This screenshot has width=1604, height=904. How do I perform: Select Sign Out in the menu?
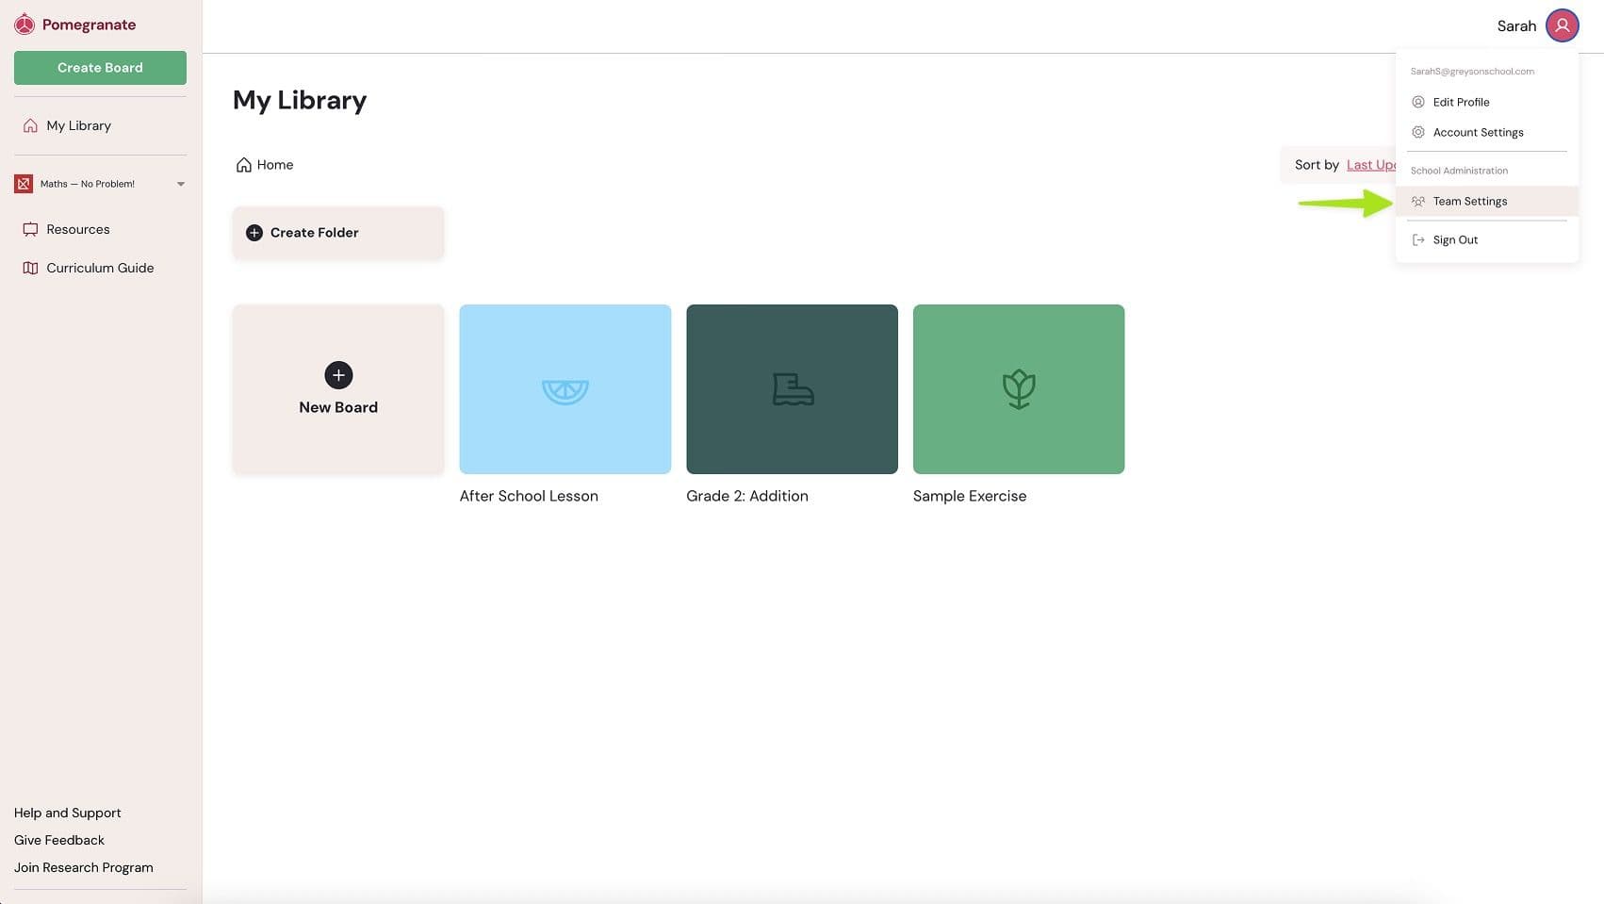coord(1454,240)
